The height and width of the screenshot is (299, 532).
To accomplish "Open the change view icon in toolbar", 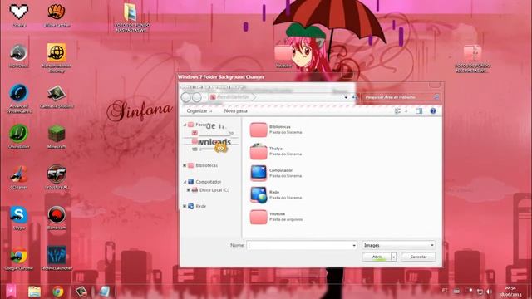I will click(397, 110).
